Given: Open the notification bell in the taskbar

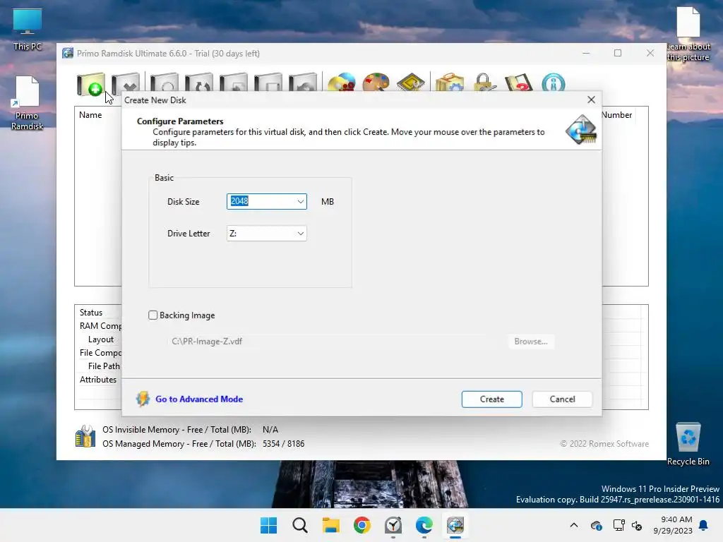Looking at the screenshot, I should click(704, 525).
